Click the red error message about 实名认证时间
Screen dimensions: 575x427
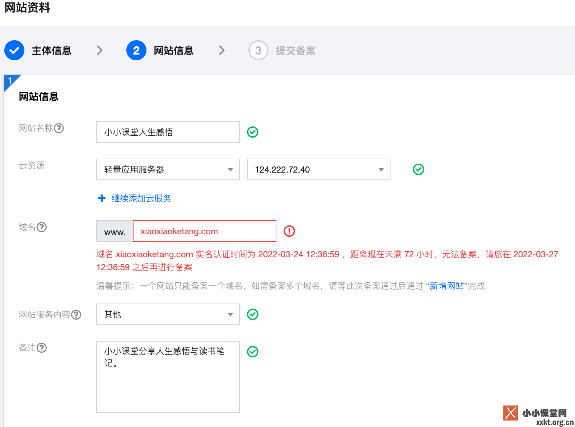327,261
